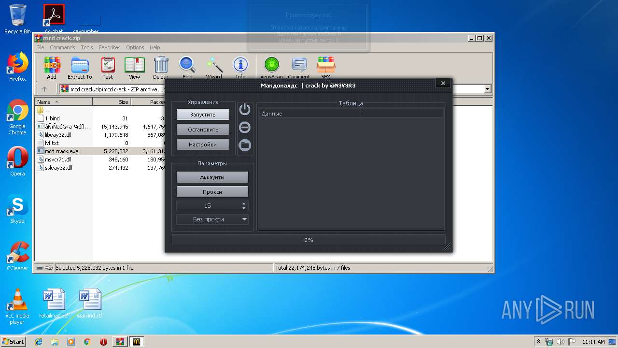Screen dimensions: 618x348
Task: Click the SFX icon in WinRAR toolbar
Action: point(326,68)
